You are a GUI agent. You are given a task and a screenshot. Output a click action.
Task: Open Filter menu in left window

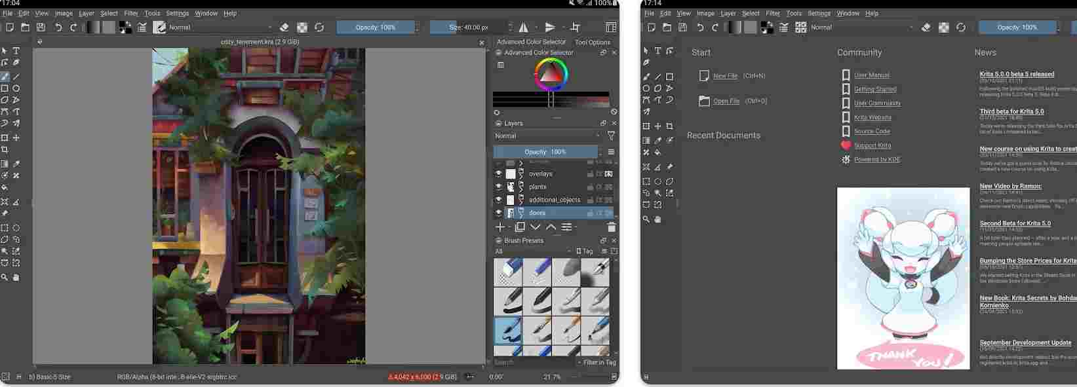pyautogui.click(x=131, y=13)
